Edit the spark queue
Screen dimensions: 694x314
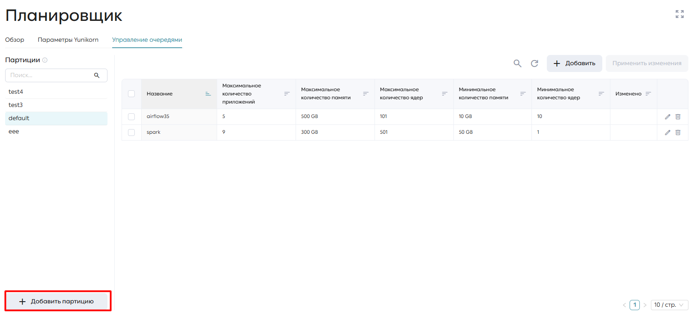click(x=668, y=133)
